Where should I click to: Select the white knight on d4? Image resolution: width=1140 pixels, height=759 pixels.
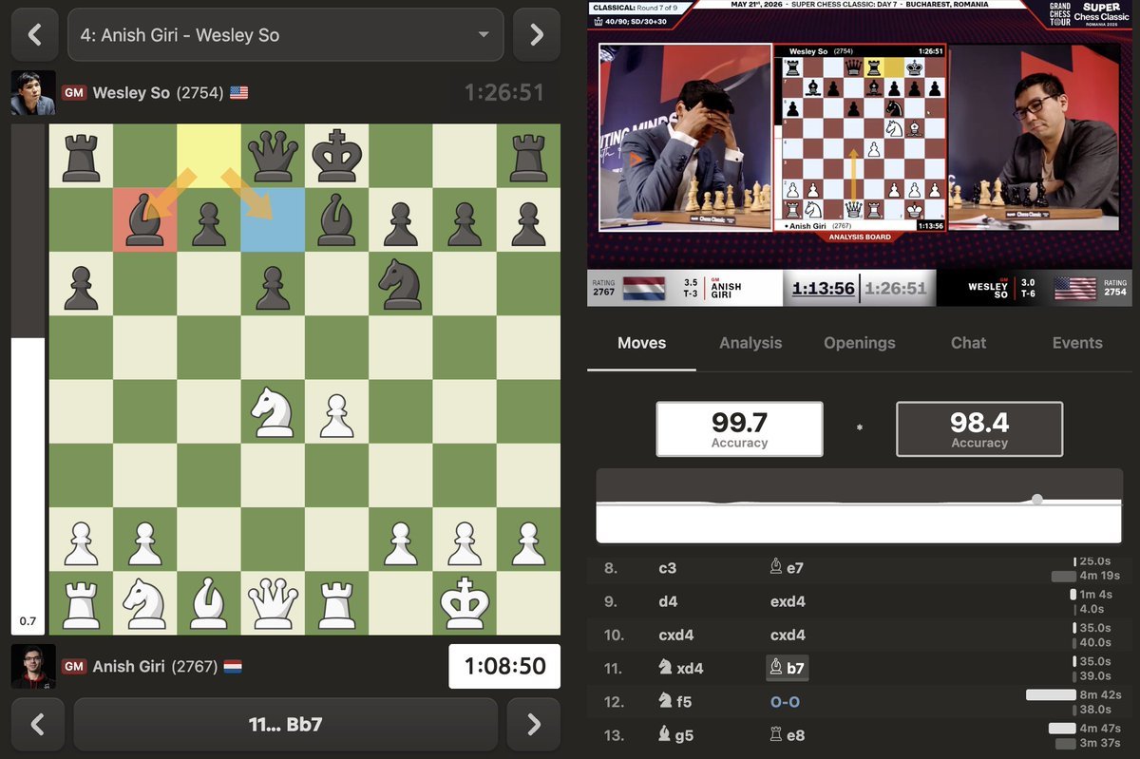pos(273,412)
